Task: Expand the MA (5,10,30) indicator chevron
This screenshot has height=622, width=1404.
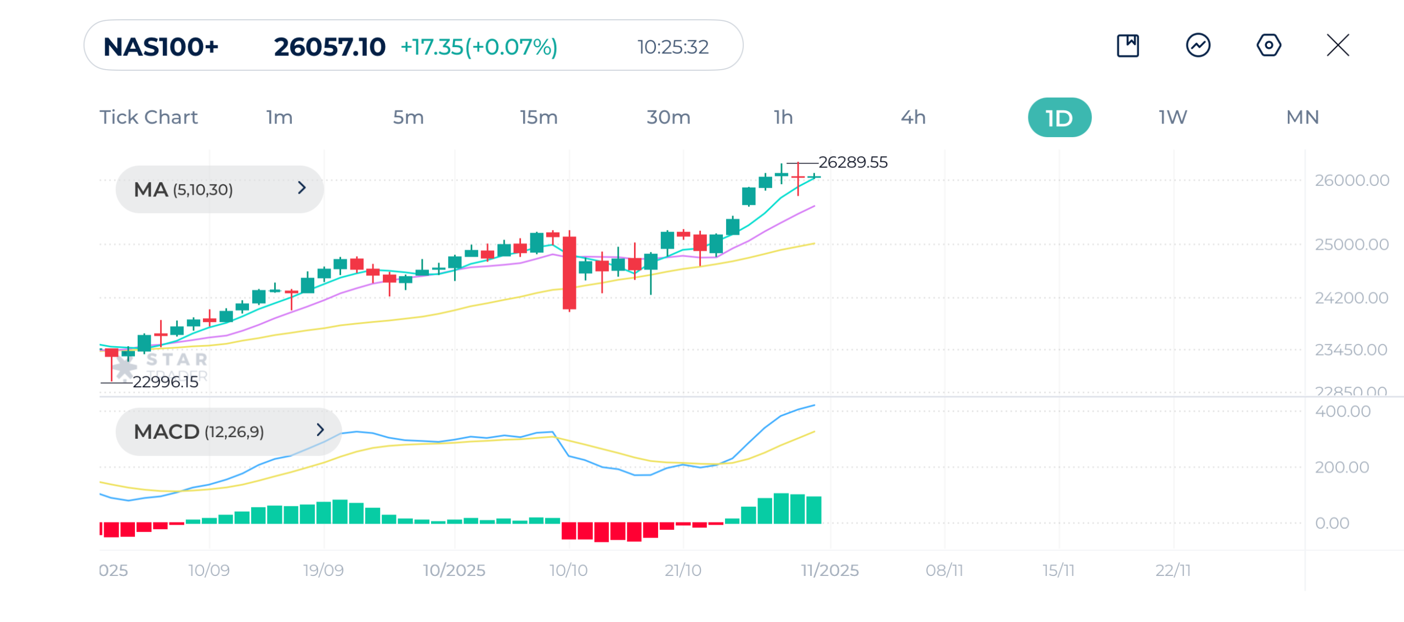Action: point(302,188)
